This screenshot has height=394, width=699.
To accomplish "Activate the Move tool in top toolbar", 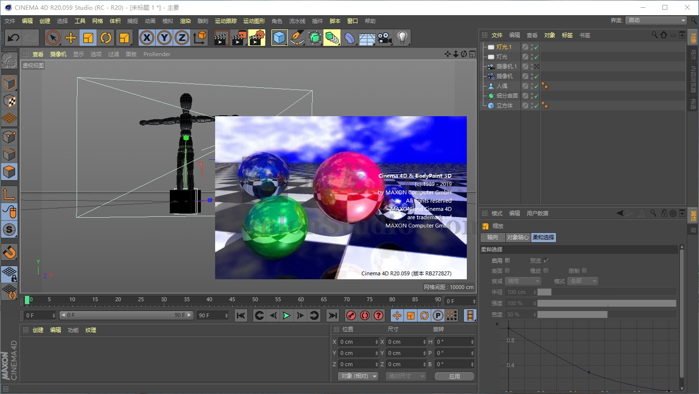I will click(x=71, y=38).
